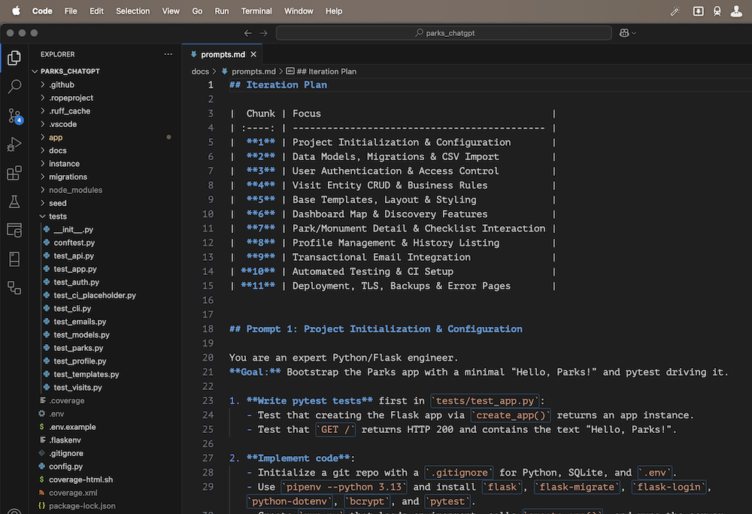752x514 pixels.
Task: Click the Iteration Plan heading on line 1
Action: click(x=278, y=85)
